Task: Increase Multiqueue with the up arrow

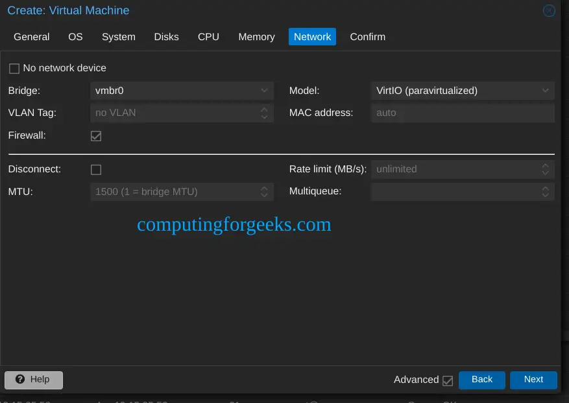Action: click(545, 188)
